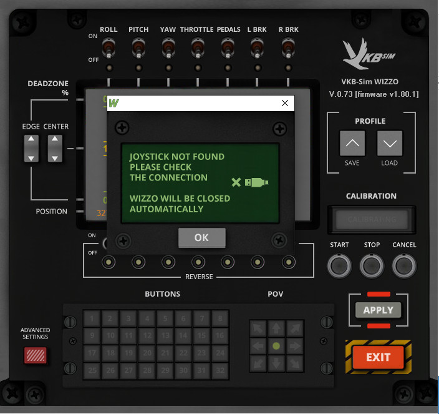Click the POV center dot
439x414 pixels.
click(276, 345)
